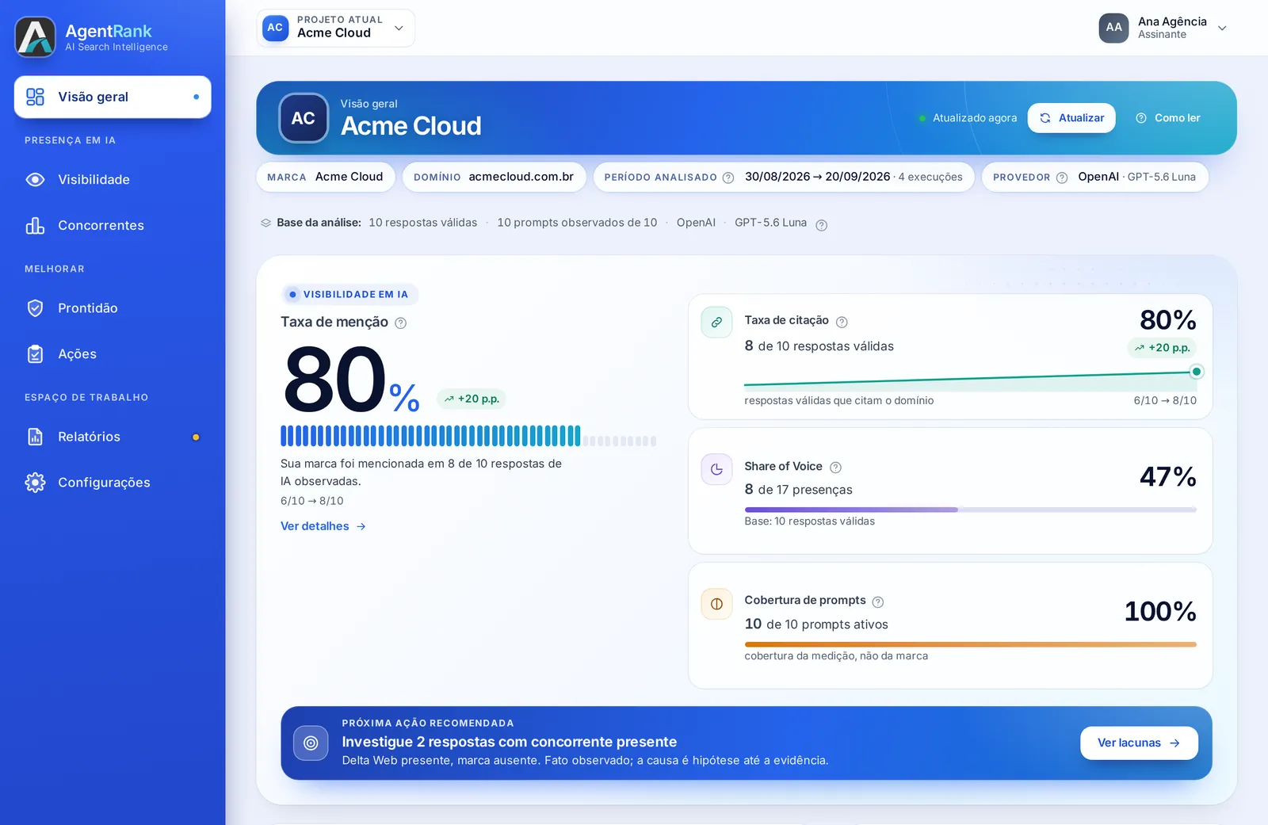Image resolution: width=1268 pixels, height=825 pixels.
Task: Click the AgentRank logo icon
Action: [x=36, y=36]
